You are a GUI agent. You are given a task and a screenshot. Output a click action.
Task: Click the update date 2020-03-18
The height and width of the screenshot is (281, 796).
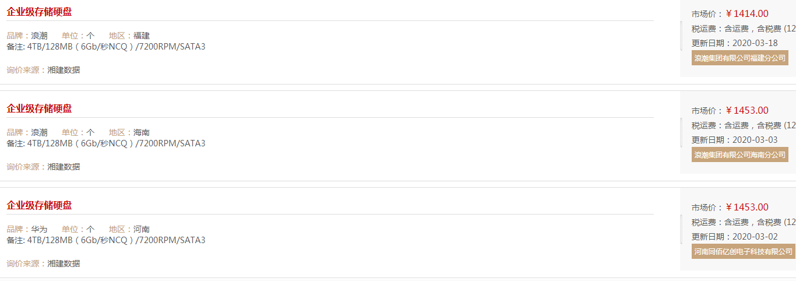[755, 43]
